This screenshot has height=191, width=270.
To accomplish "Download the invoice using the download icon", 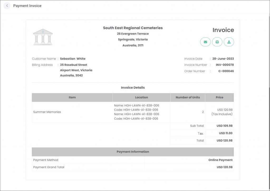I will [x=229, y=42].
